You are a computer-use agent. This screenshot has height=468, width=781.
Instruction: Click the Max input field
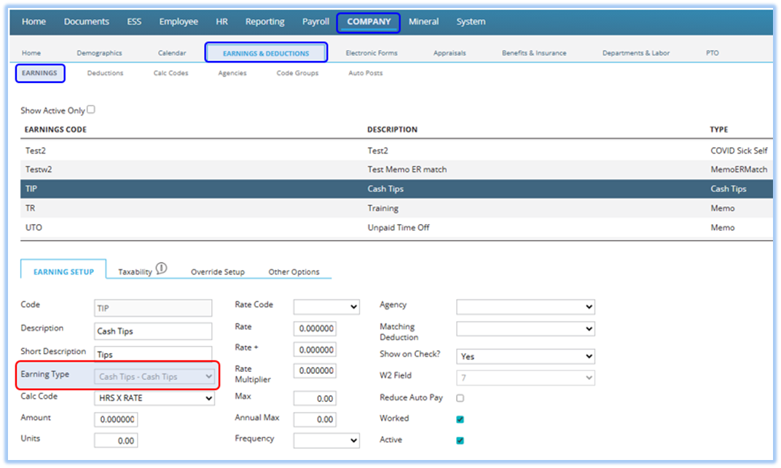pyautogui.click(x=315, y=398)
